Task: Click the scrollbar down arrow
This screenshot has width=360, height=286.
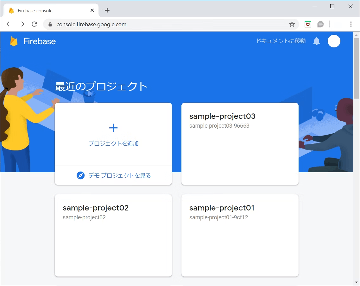Action: 356,282
